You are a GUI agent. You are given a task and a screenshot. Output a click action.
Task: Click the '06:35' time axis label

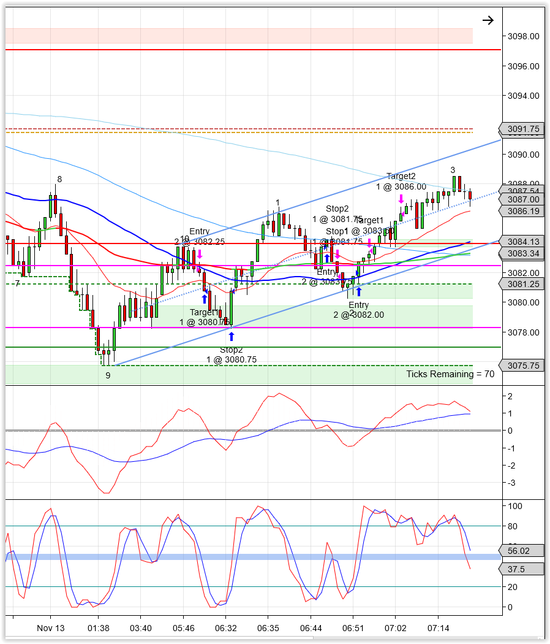[268, 629]
